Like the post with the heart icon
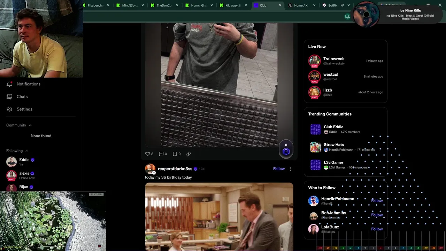The height and width of the screenshot is (251, 446). coord(147,154)
